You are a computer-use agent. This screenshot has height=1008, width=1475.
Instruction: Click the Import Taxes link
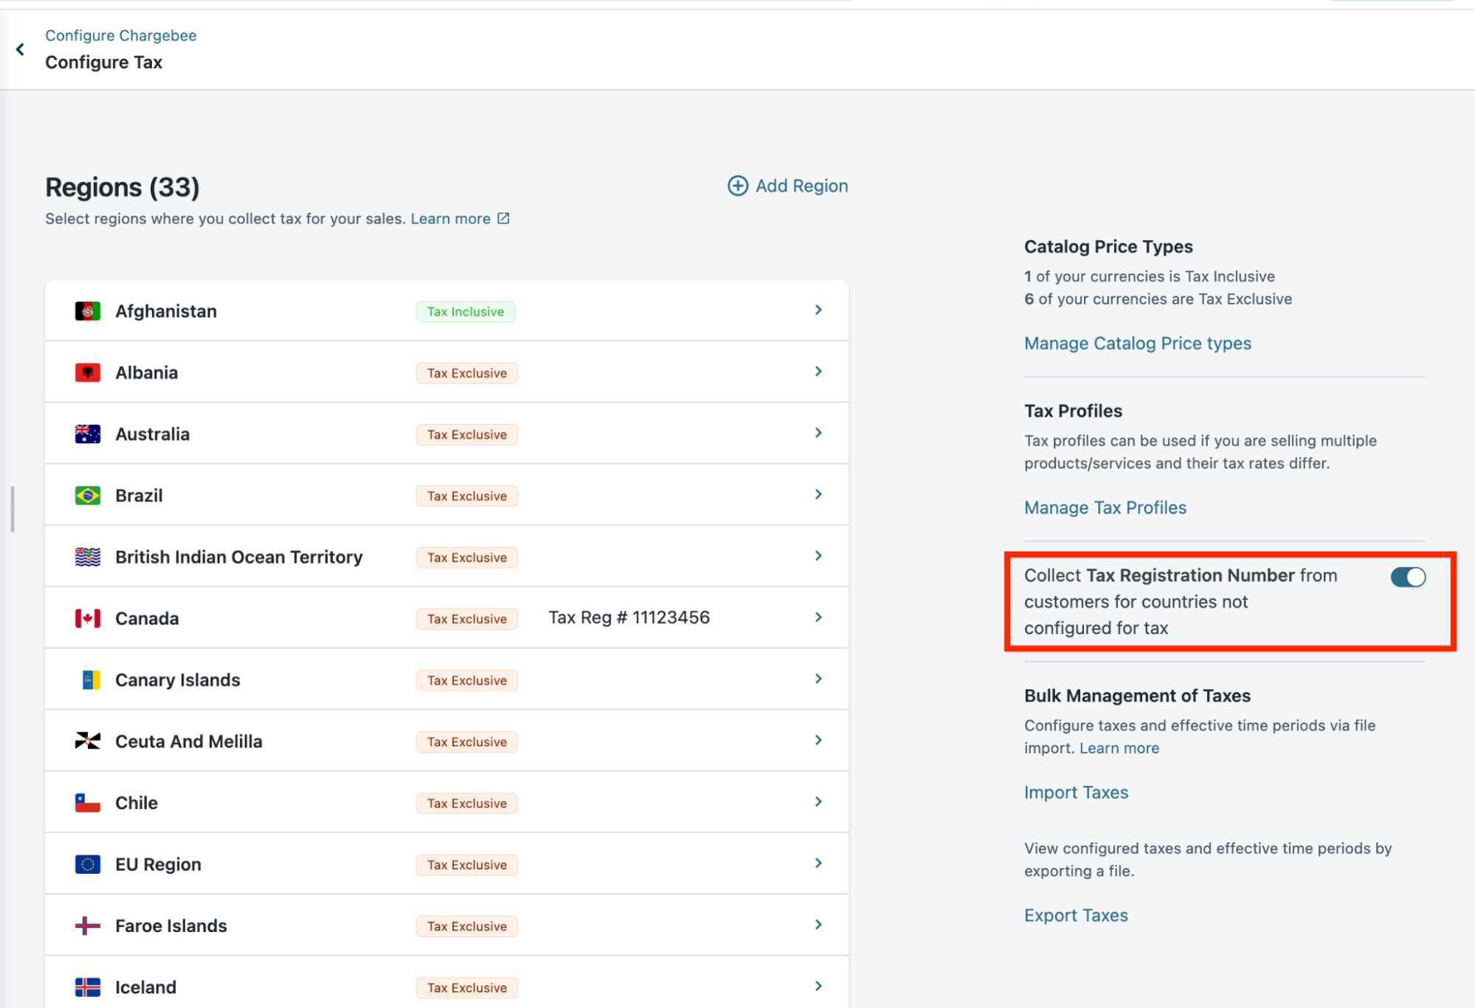(x=1076, y=793)
